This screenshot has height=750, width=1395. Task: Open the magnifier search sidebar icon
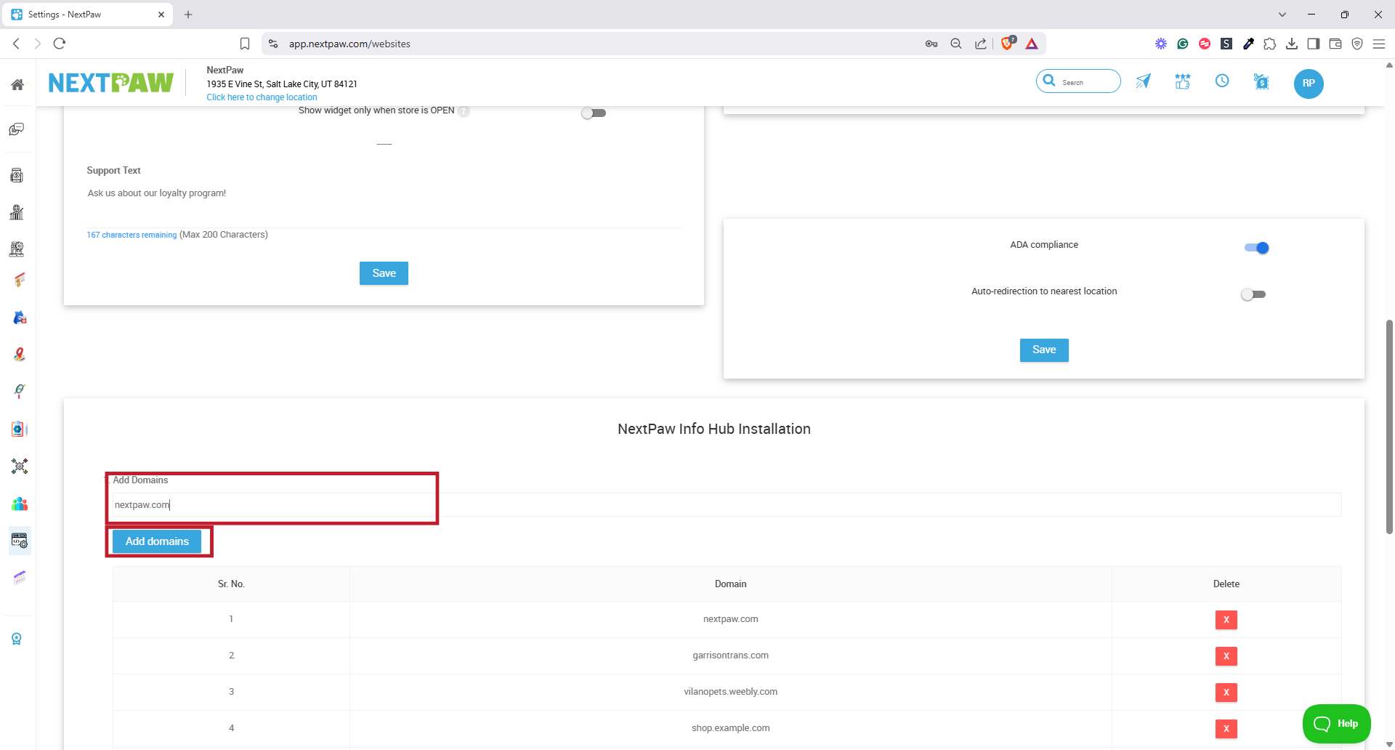coord(20,391)
